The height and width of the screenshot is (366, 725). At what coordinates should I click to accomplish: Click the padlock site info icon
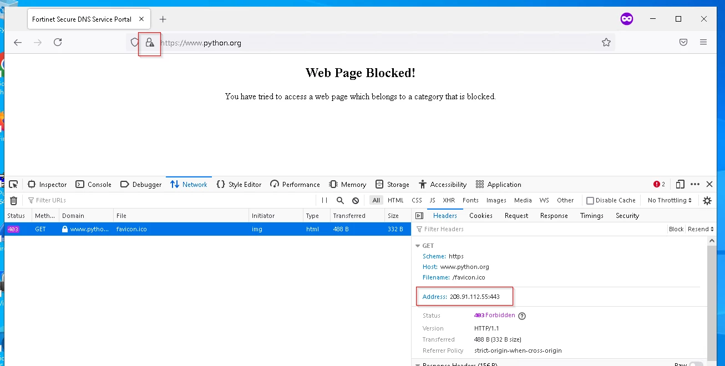click(149, 42)
